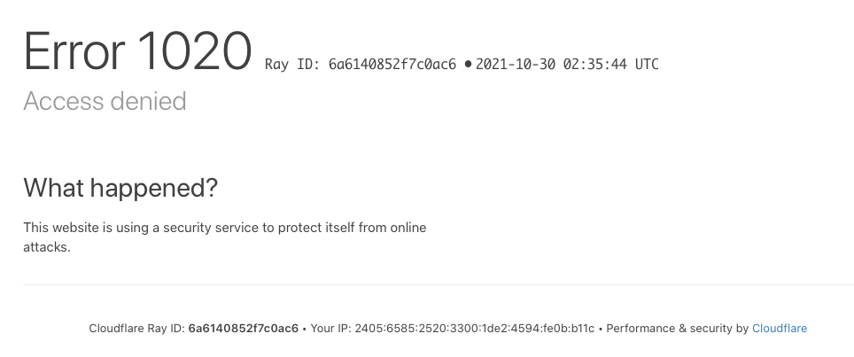This screenshot has height=357, width=854.
Task: Click the Error 1020 heading
Action: coord(137,51)
